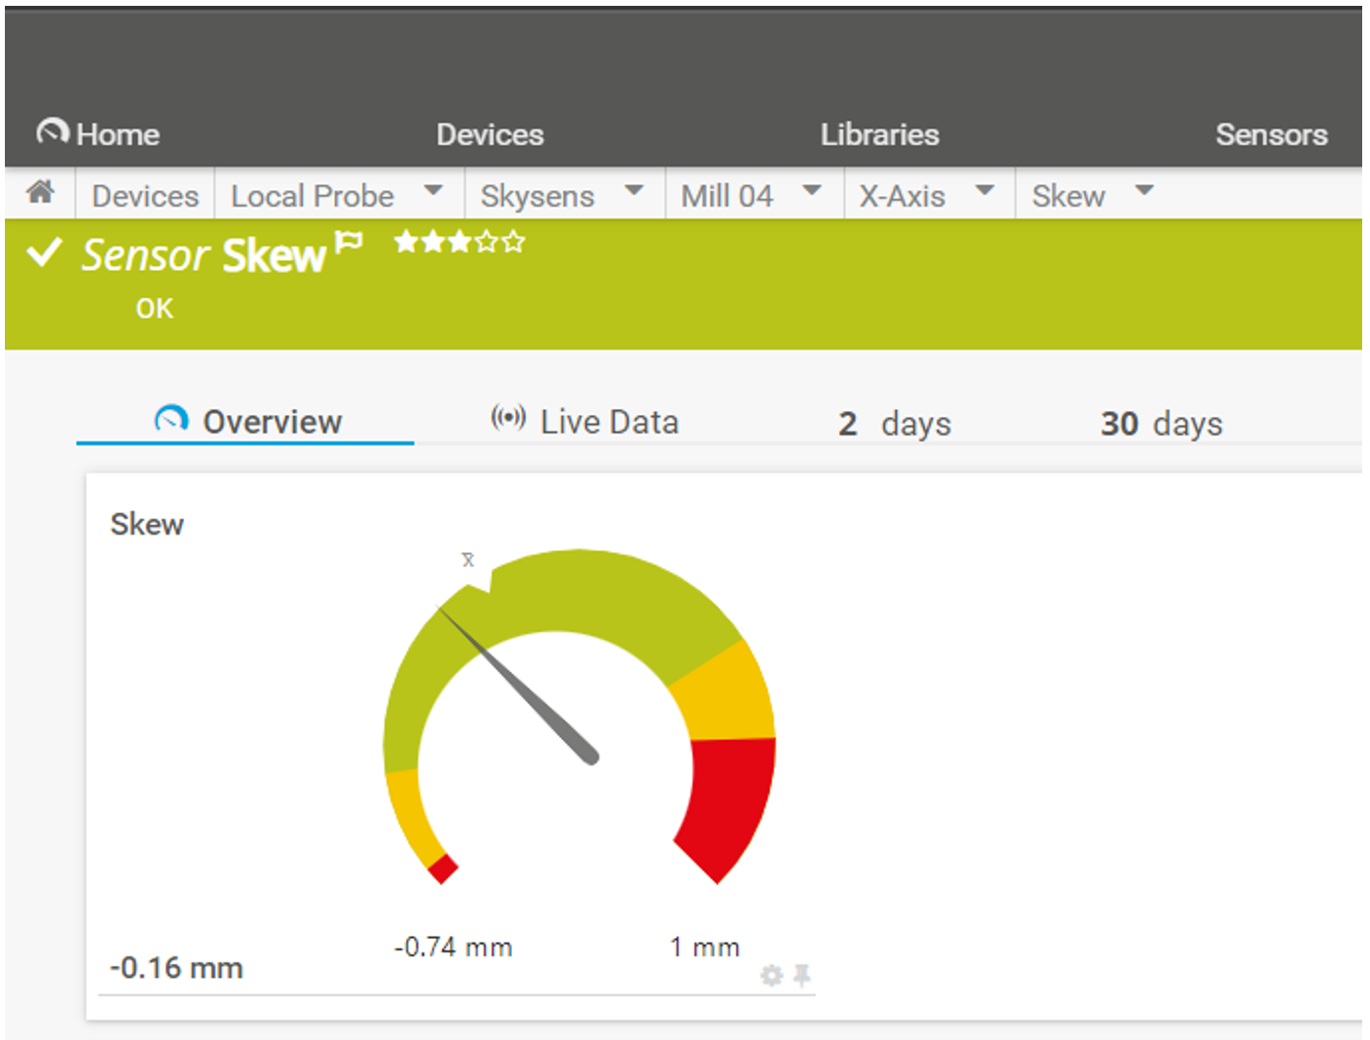Set priority to five stars

pos(514,241)
